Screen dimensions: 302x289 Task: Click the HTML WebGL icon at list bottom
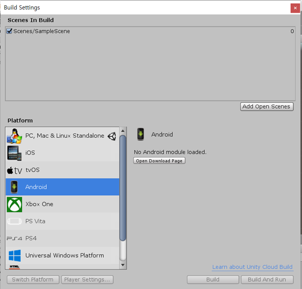point(14,267)
